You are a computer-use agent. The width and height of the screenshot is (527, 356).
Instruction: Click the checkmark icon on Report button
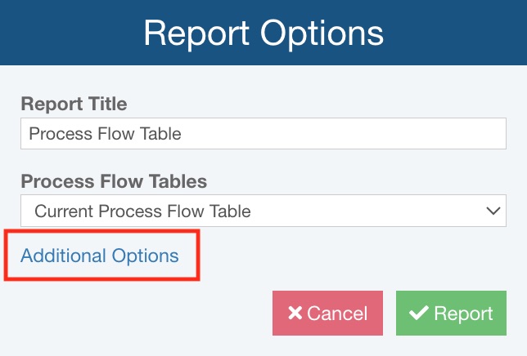pos(419,314)
